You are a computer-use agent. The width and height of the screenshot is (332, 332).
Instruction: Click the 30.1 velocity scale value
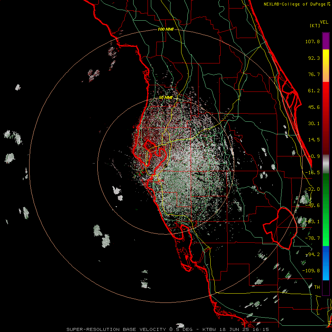point(314,124)
